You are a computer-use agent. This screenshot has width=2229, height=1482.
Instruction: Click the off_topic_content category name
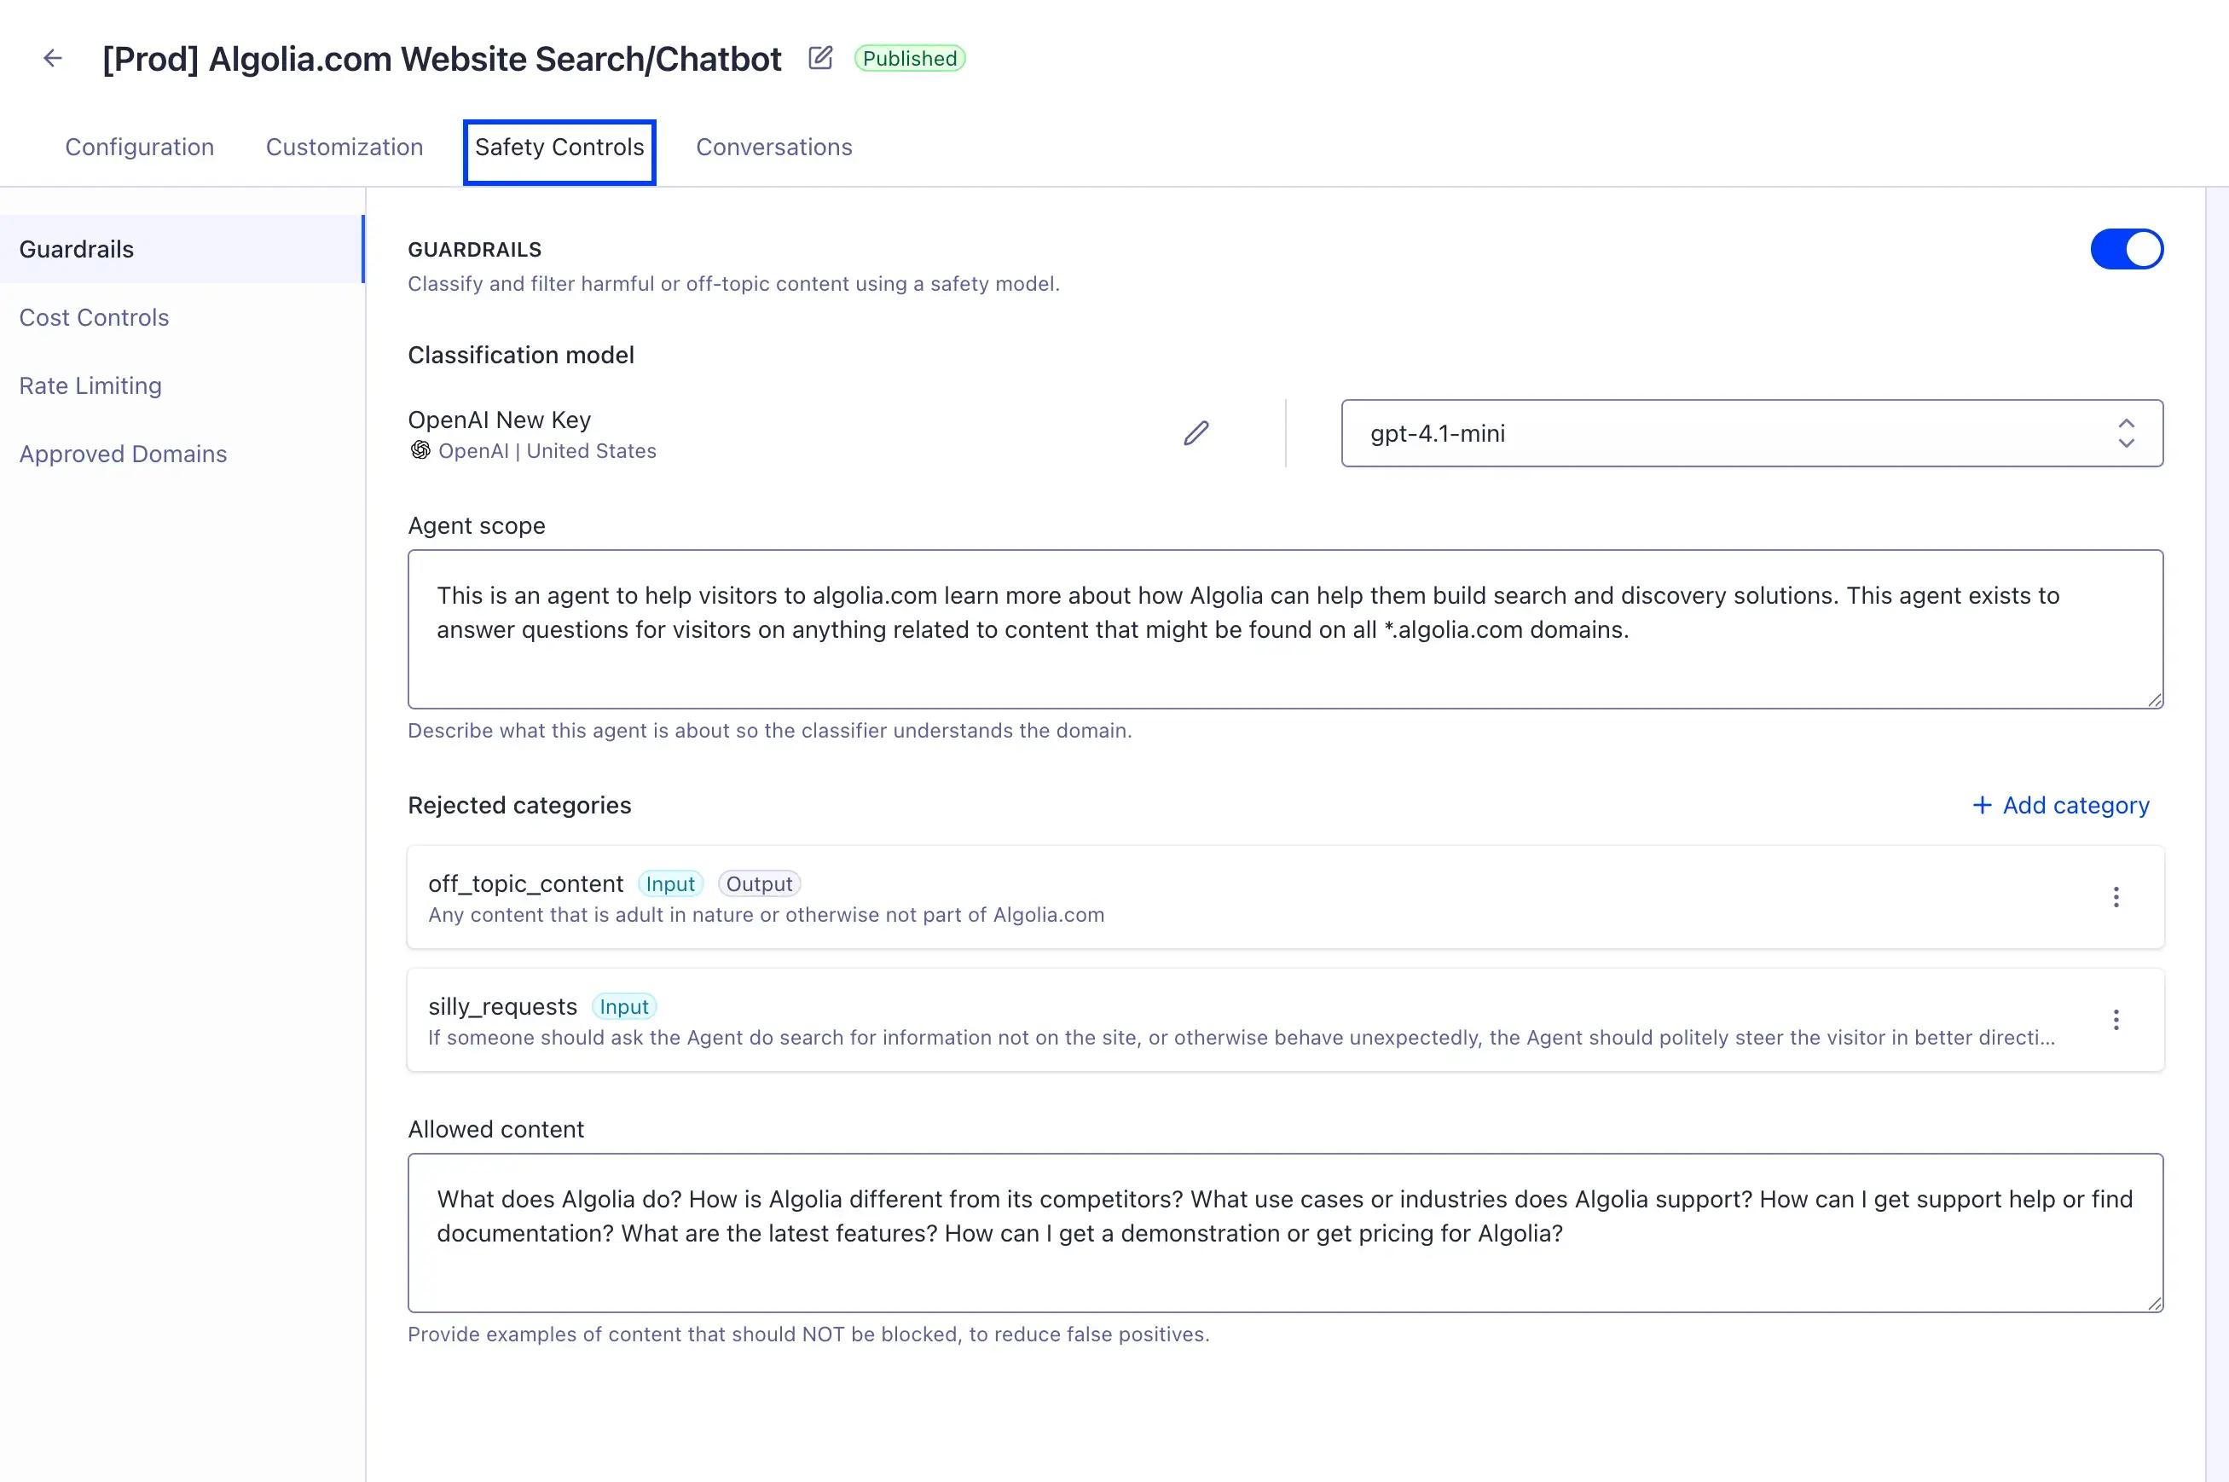point(525,883)
